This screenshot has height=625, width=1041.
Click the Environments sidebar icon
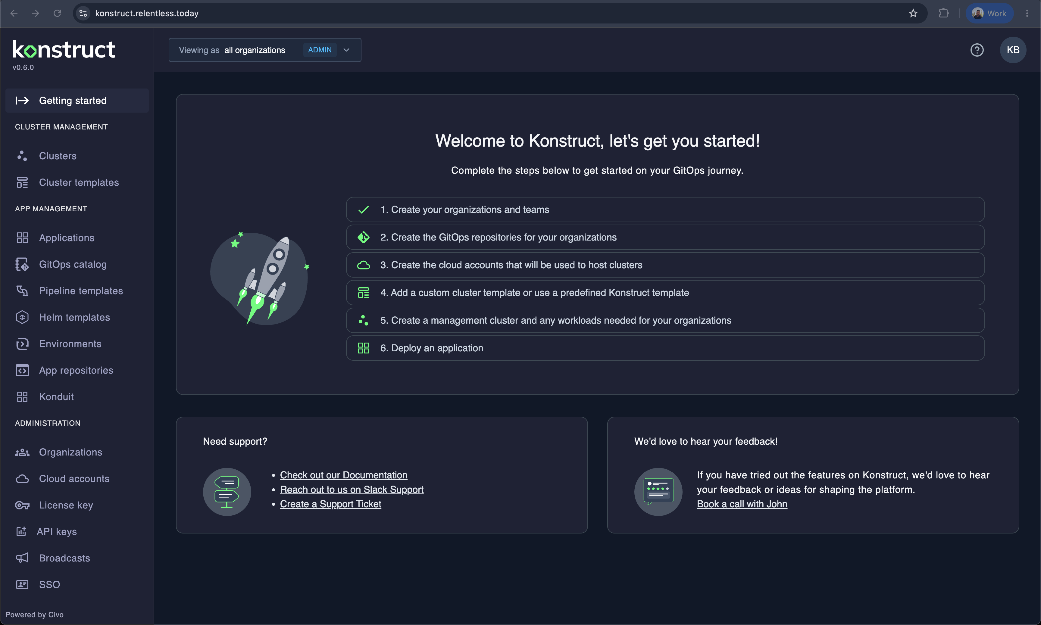(x=22, y=344)
